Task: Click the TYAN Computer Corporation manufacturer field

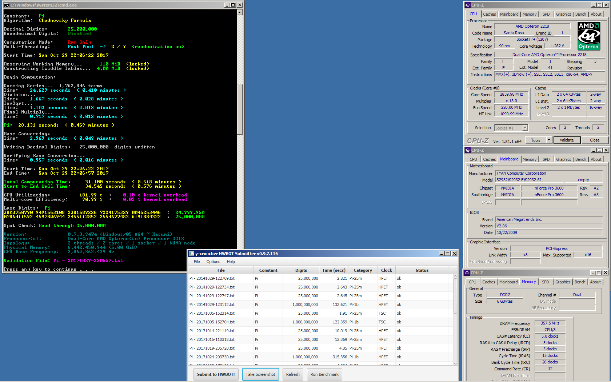Action: [x=549, y=173]
